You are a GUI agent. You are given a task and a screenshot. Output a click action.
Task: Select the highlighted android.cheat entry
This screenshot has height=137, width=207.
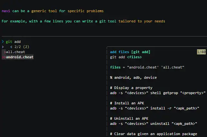click(x=20, y=57)
